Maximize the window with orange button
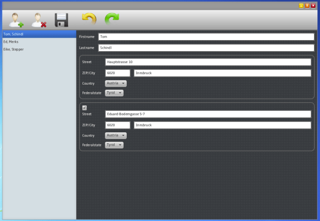This screenshot has width=320, height=221. pyautogui.click(x=307, y=6)
